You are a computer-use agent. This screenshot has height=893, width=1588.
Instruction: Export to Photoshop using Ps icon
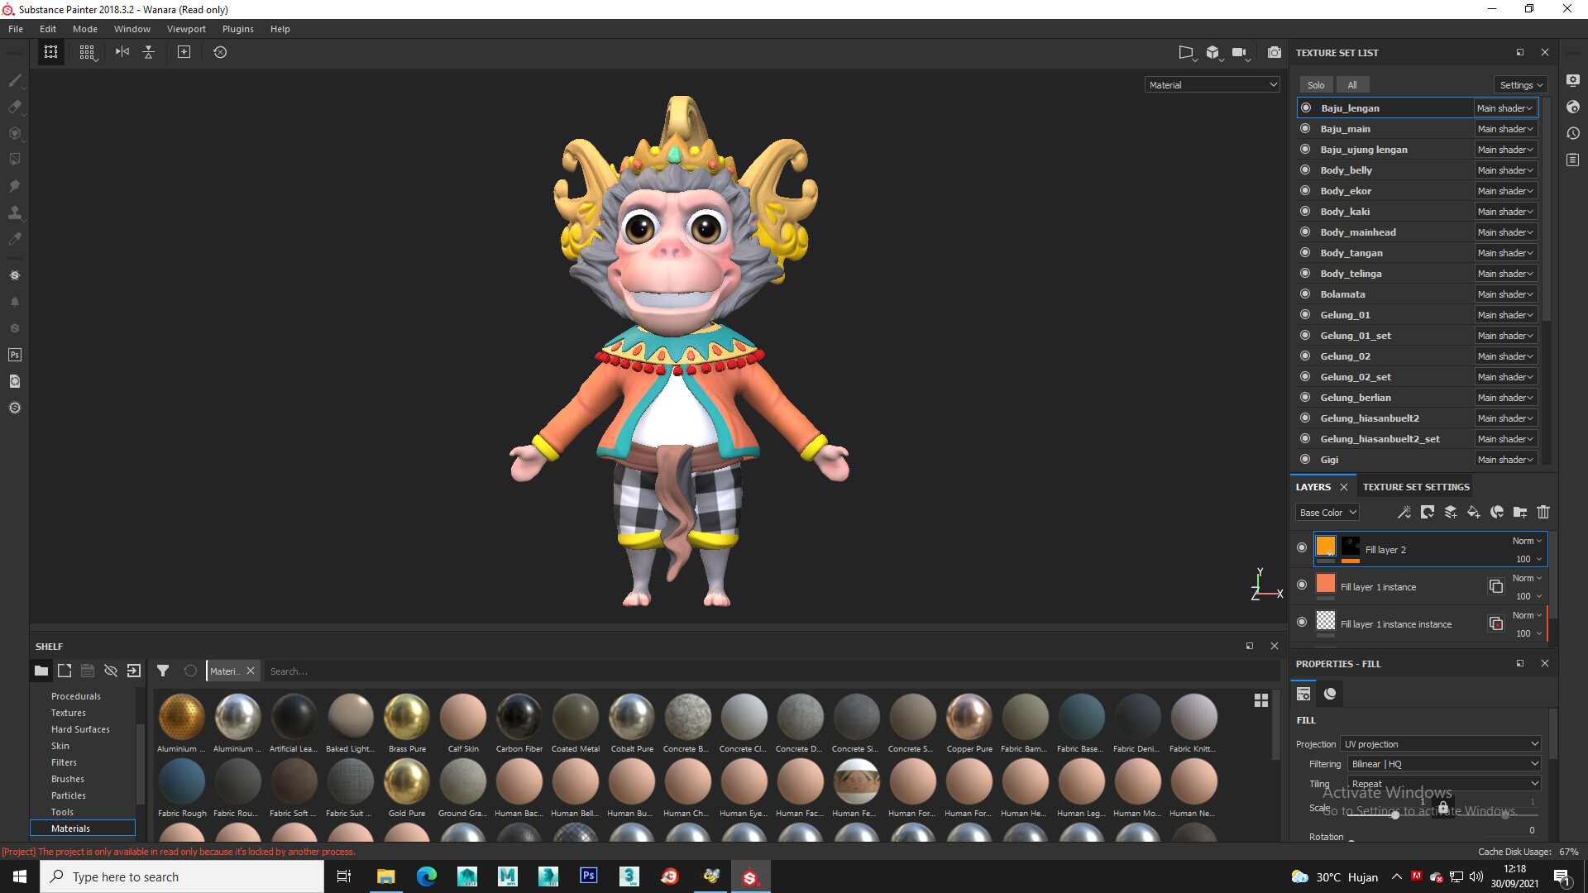coord(15,355)
